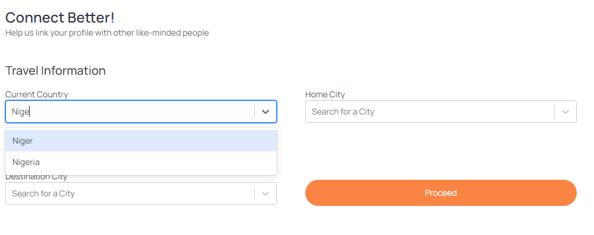Click the Travel Information section heading

[x=55, y=71]
